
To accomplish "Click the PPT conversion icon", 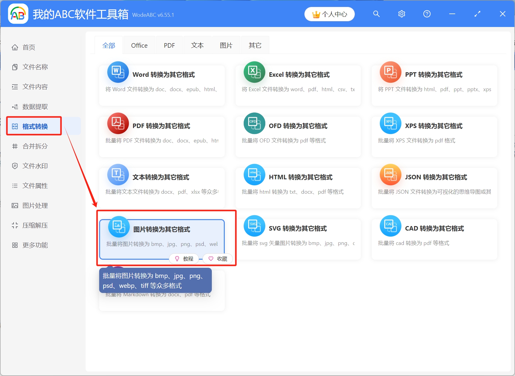I will click(390, 72).
